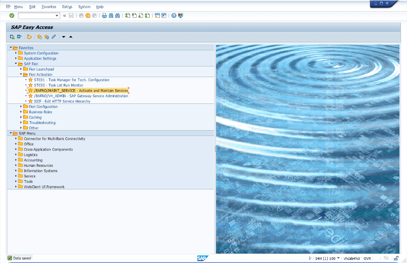Click the Exit (yellow up arrow) icon
Viewport: 407px width, 263px height.
click(88, 16)
